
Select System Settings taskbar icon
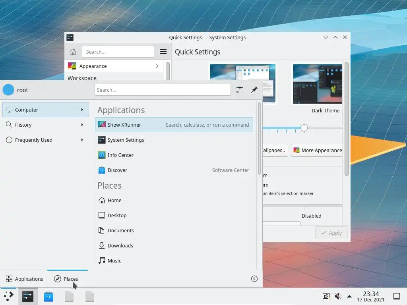28,296
